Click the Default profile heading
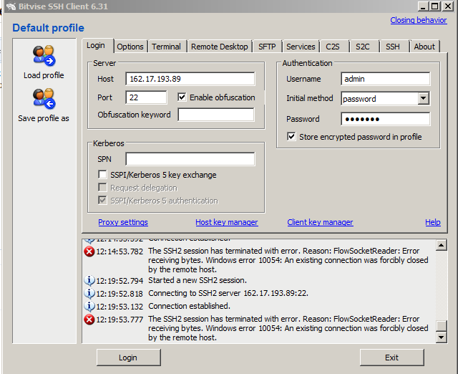 click(48, 28)
